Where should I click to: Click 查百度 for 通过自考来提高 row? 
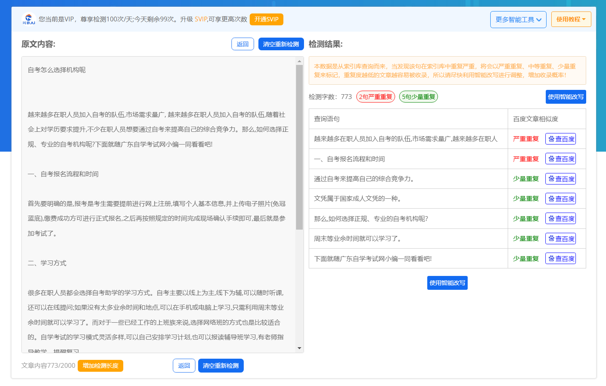(560, 179)
